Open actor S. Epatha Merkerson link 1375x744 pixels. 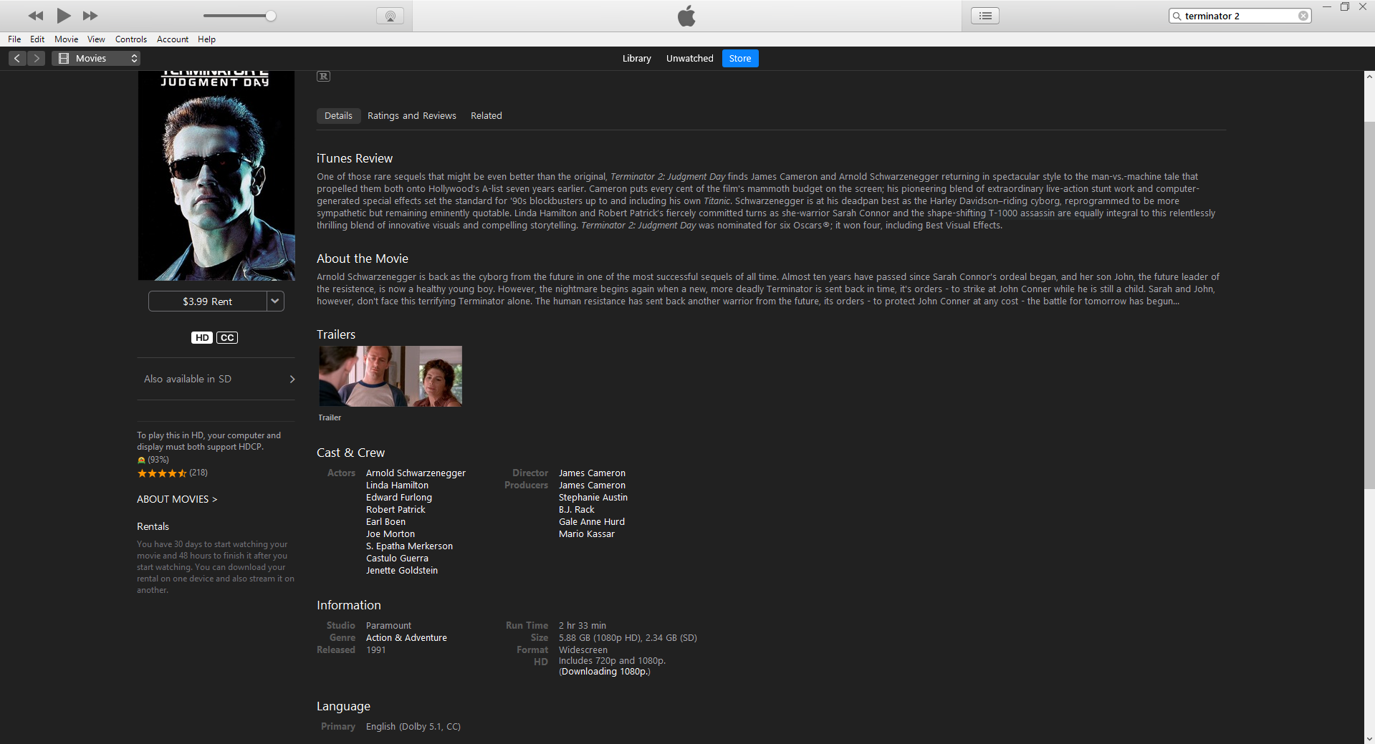pyautogui.click(x=409, y=546)
